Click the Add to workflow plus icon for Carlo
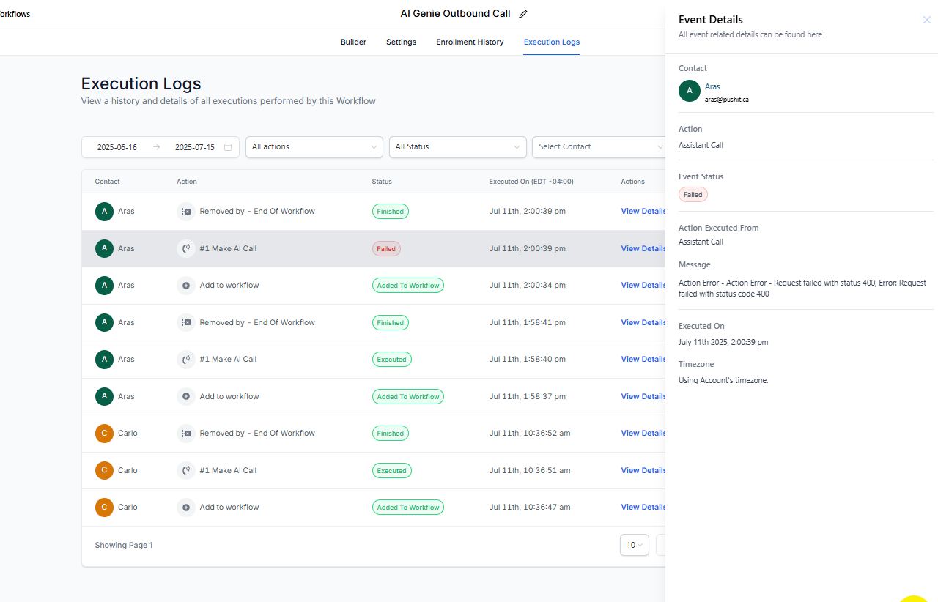Screen dimensions: 938x602 pos(186,508)
